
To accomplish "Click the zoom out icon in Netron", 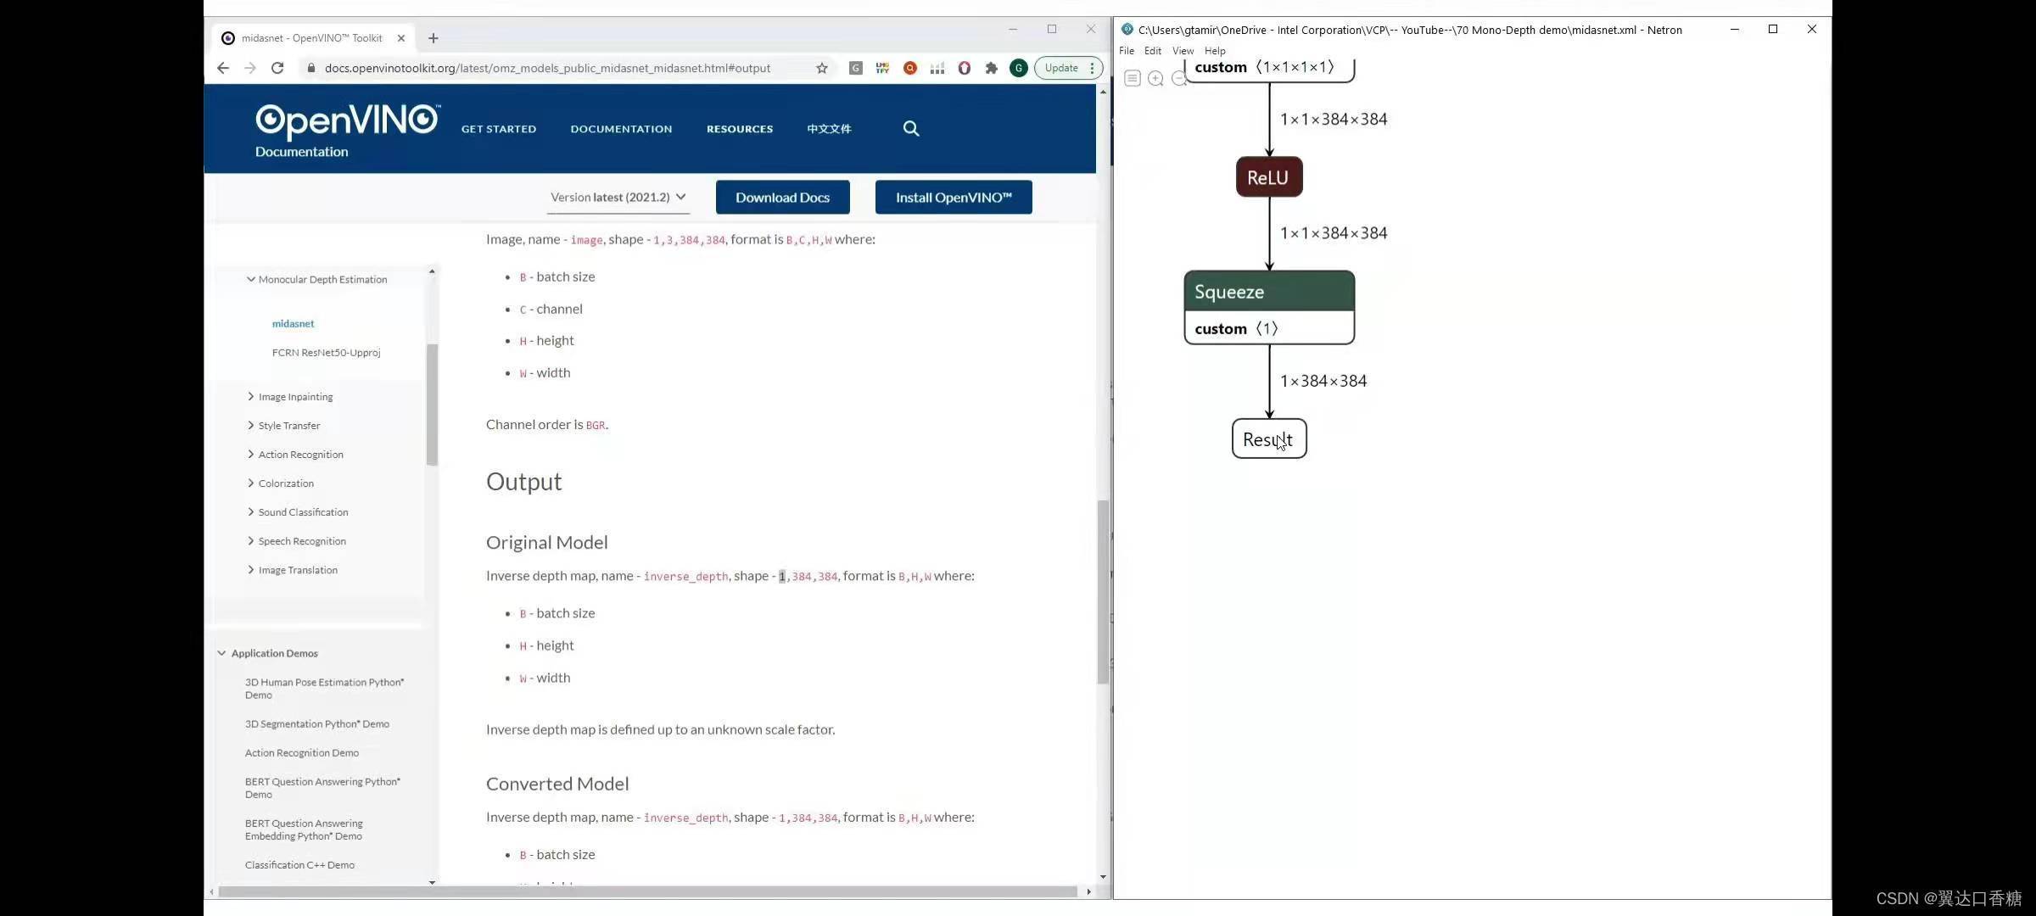I will 1178,78.
